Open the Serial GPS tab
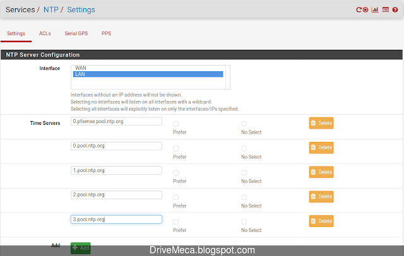The width and height of the screenshot is (404, 256). tap(76, 33)
